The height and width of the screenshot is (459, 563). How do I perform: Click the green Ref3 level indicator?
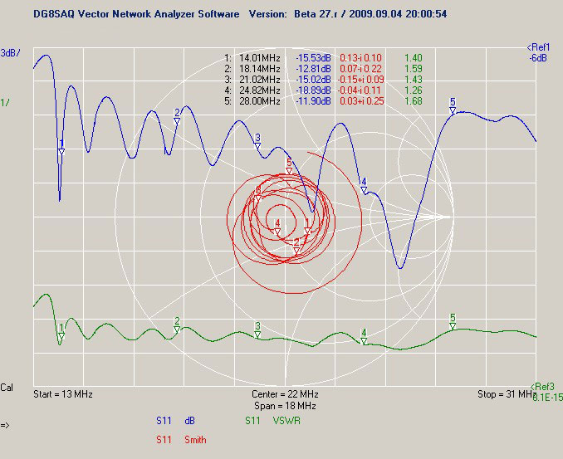coord(542,387)
